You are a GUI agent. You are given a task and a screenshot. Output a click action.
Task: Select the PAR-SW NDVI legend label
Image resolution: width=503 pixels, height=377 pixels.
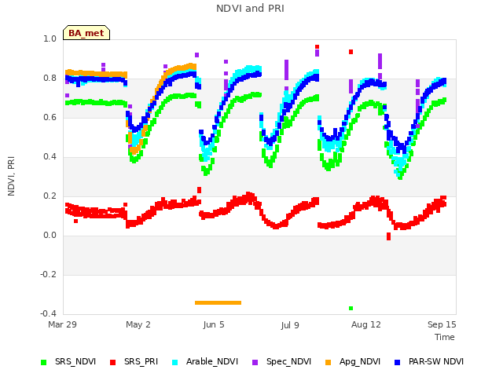pos(436,361)
